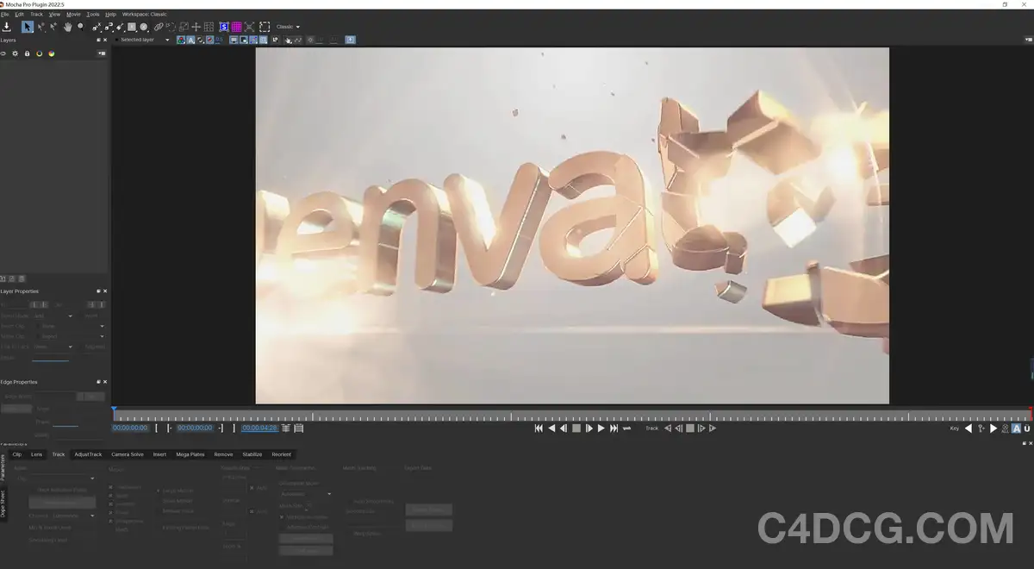Click the Save project icon in toolbar
Image resolution: width=1034 pixels, height=569 pixels.
(6, 27)
